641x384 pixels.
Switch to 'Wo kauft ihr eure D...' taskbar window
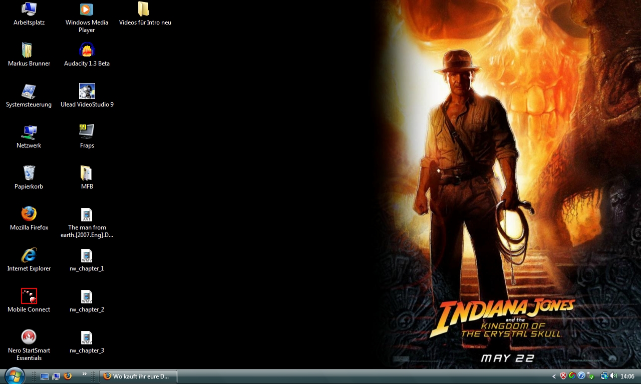click(139, 376)
